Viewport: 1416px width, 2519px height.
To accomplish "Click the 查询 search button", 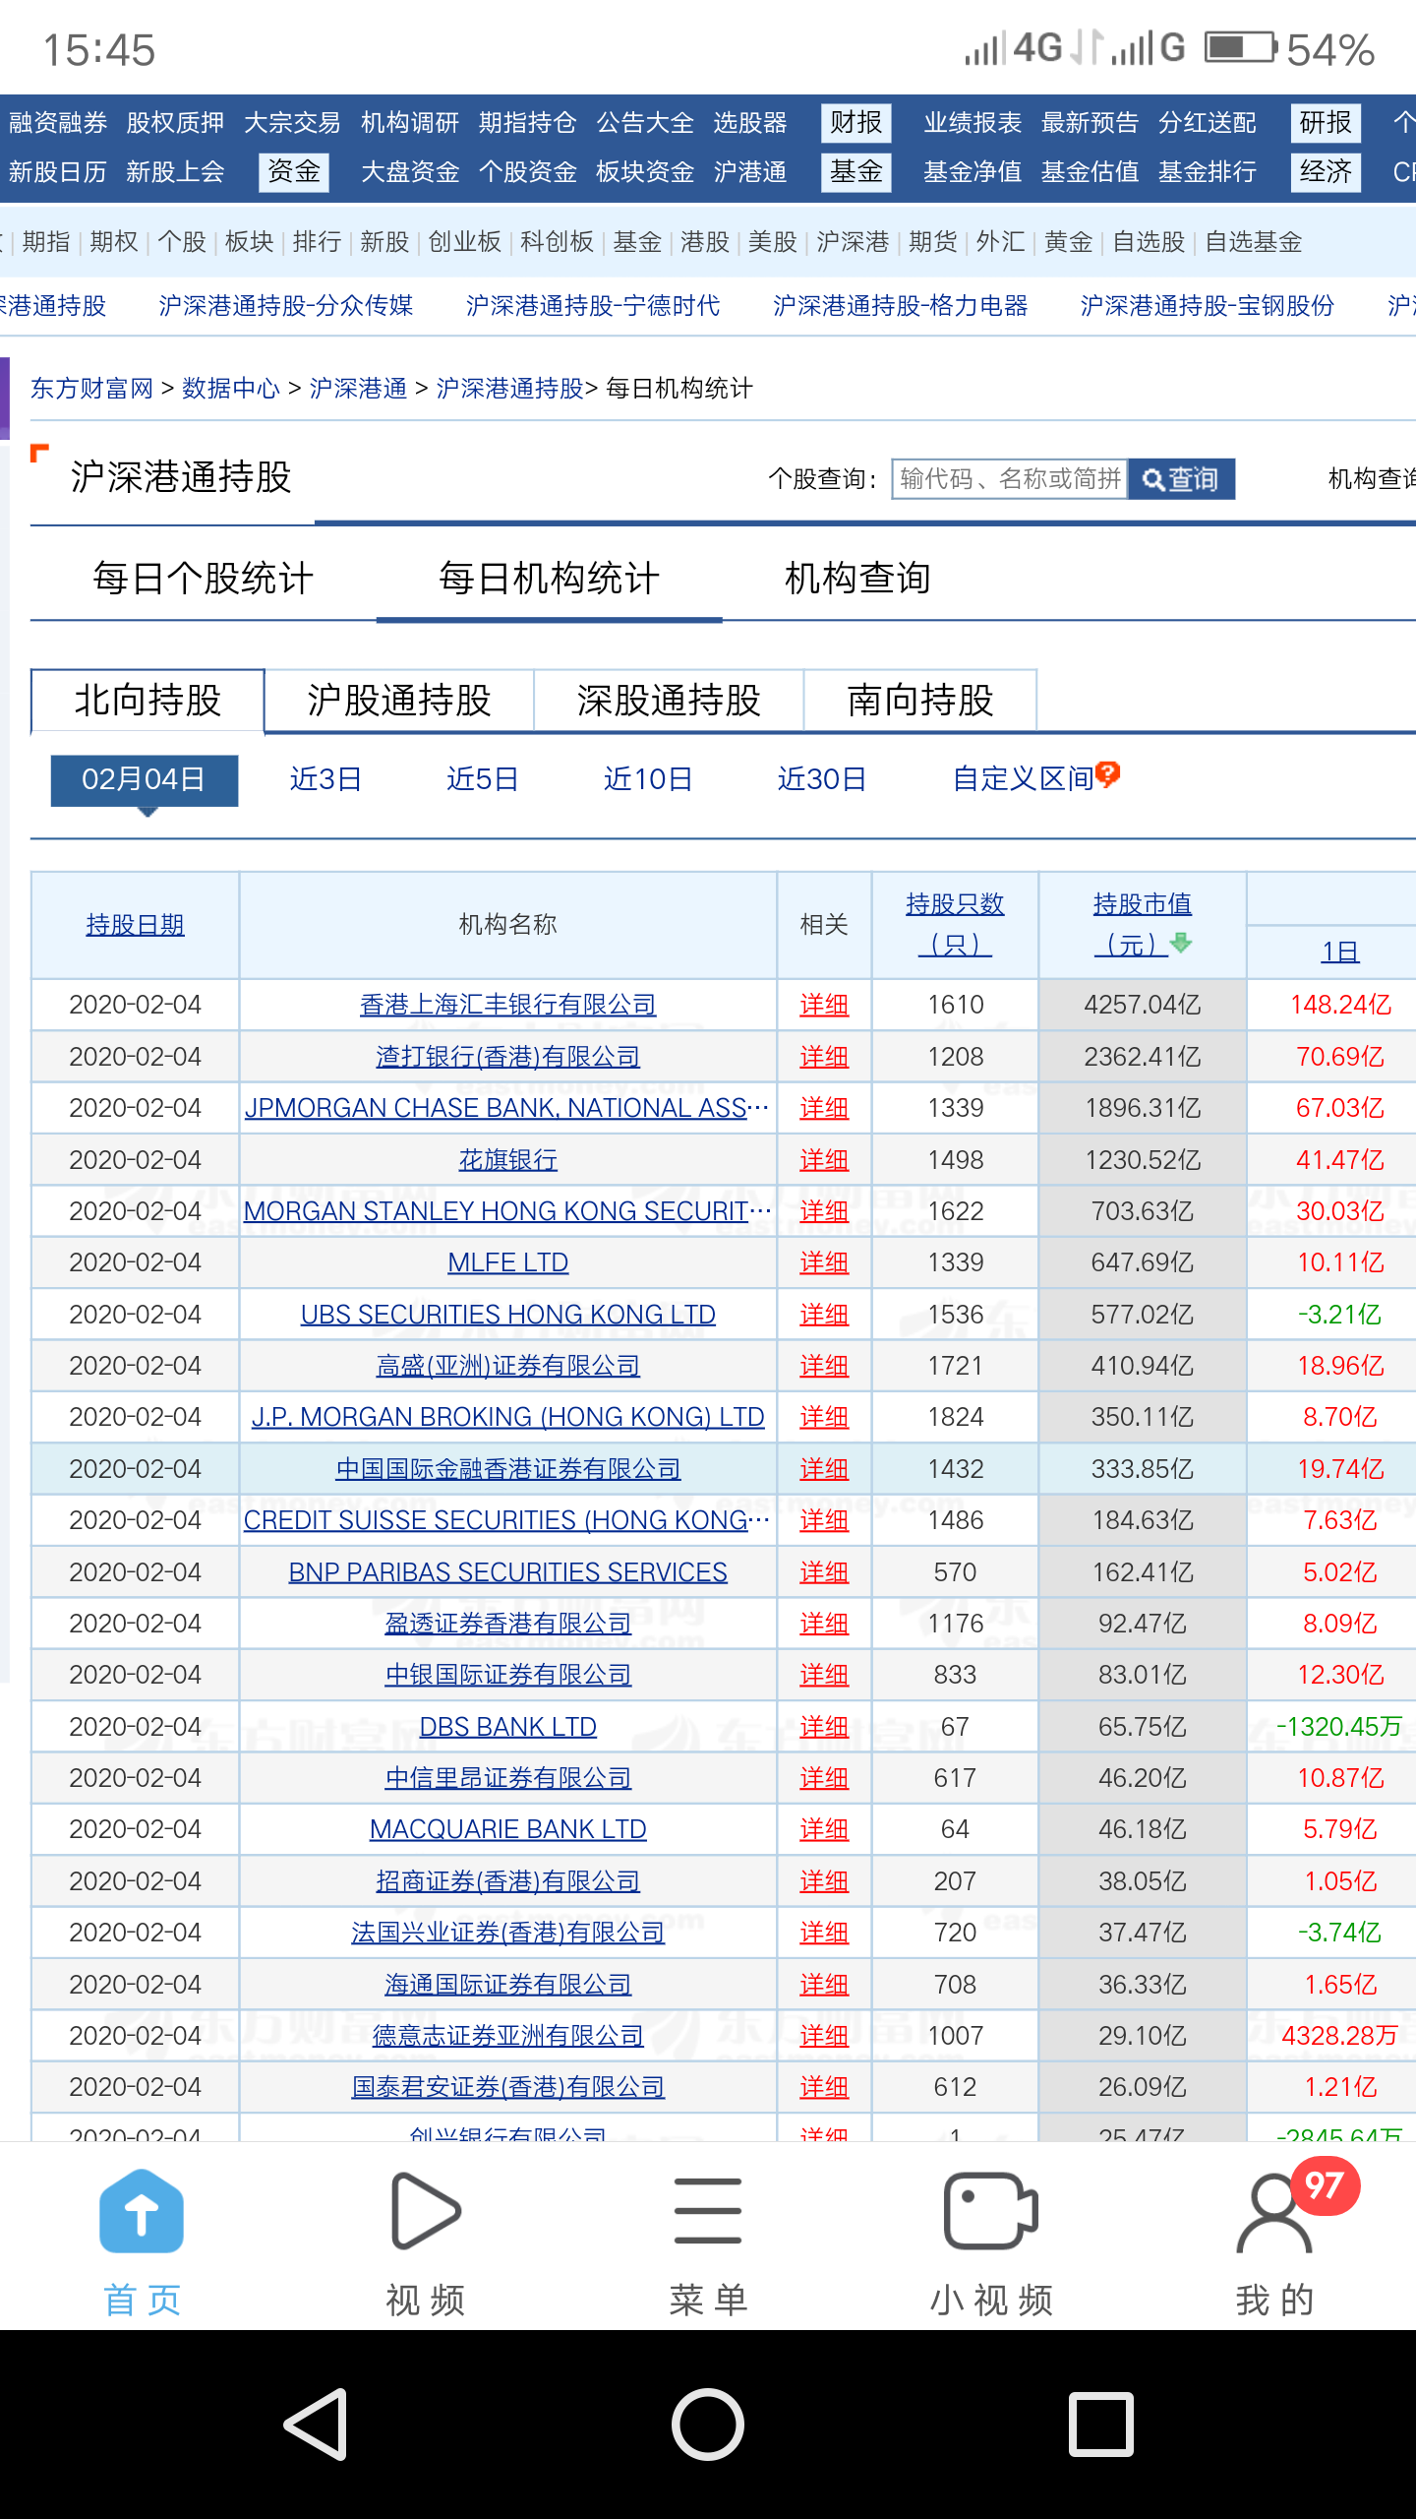I will [1181, 479].
